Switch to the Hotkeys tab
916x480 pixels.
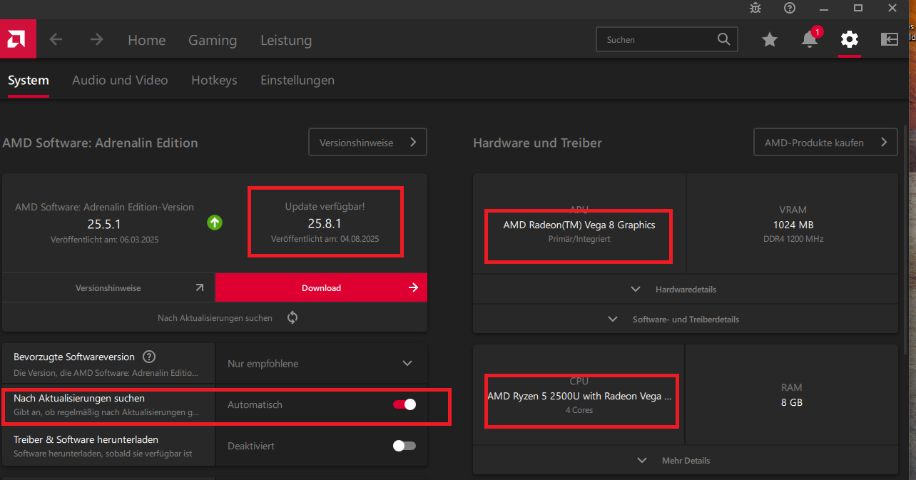point(214,81)
